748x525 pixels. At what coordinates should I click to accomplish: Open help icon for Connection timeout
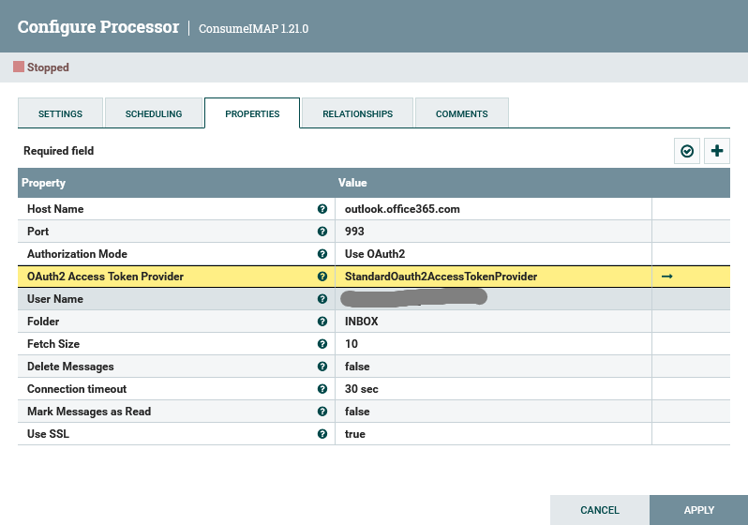point(322,389)
